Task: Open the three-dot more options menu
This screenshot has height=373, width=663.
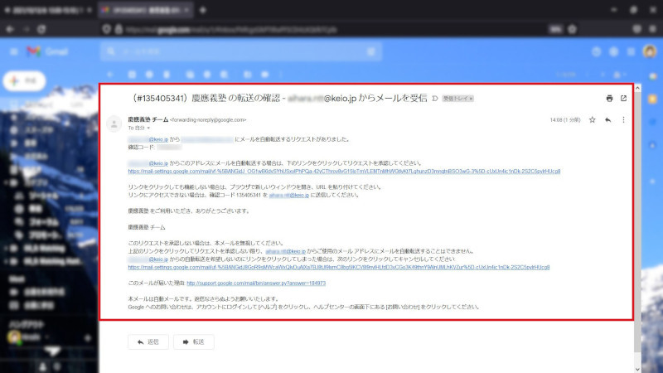Action: [x=623, y=120]
